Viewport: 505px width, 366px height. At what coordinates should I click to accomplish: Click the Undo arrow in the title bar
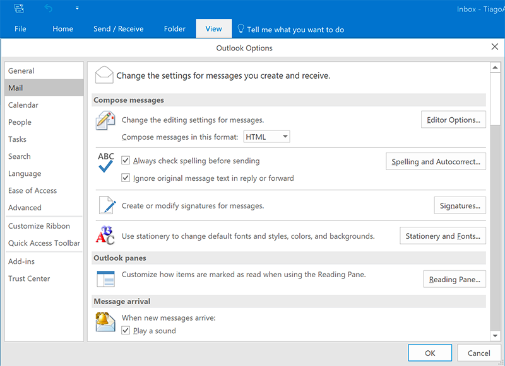[49, 9]
